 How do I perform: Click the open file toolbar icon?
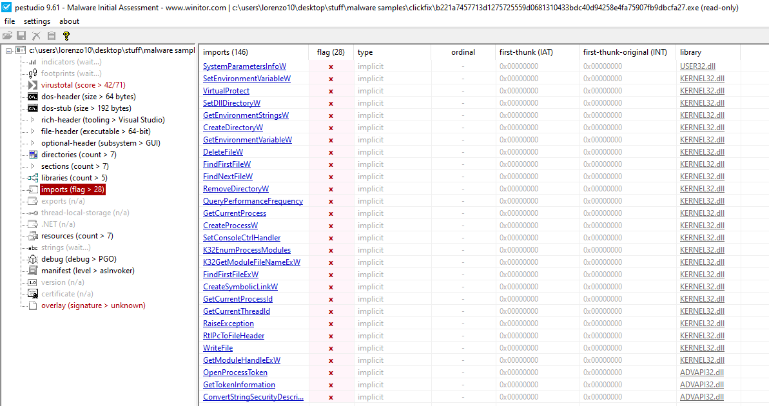pos(7,36)
